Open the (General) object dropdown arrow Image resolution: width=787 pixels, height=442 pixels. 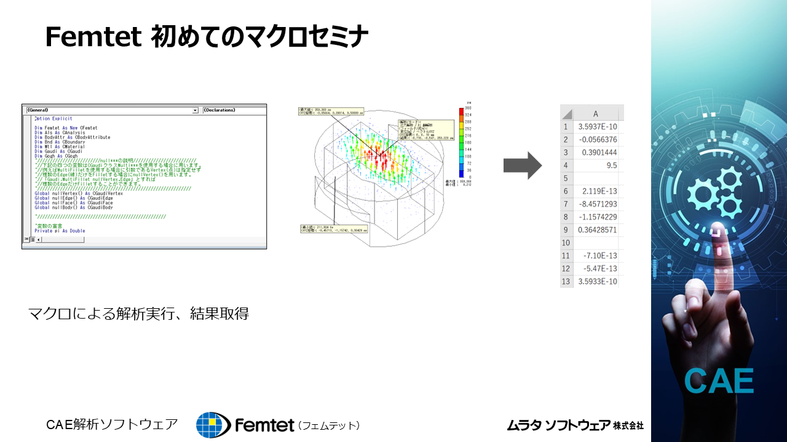click(196, 110)
